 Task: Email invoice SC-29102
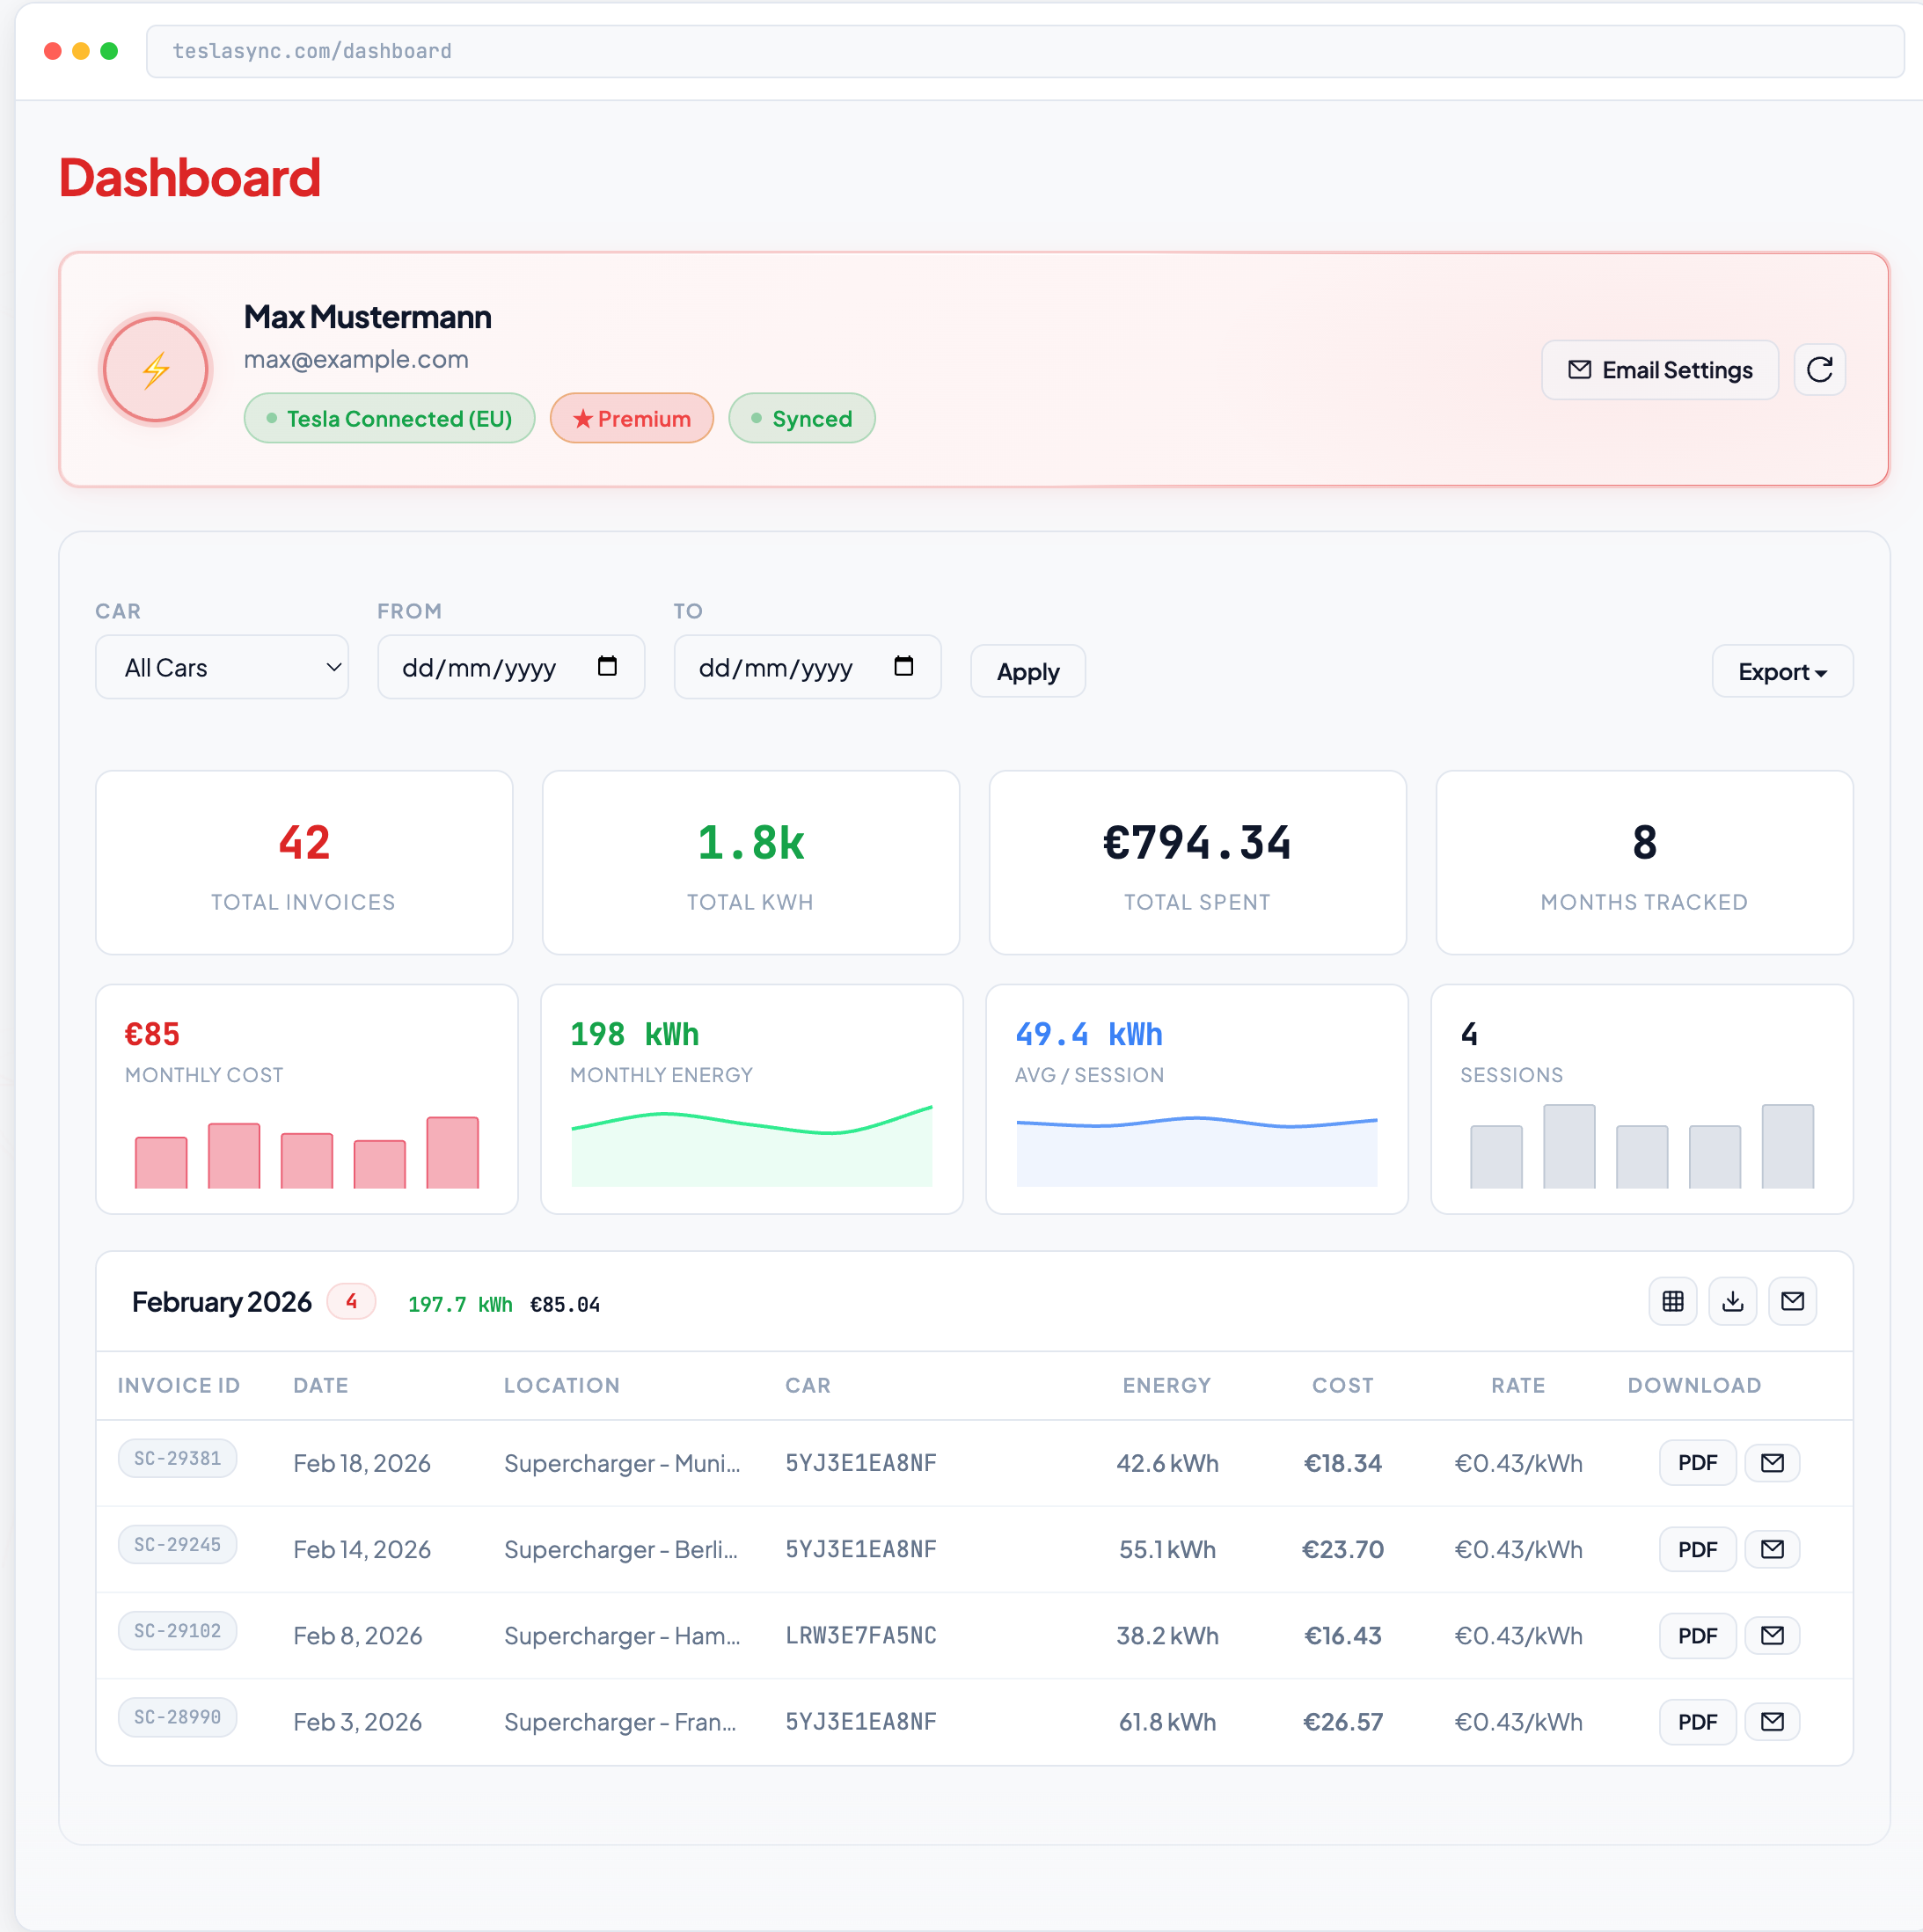click(1772, 1635)
